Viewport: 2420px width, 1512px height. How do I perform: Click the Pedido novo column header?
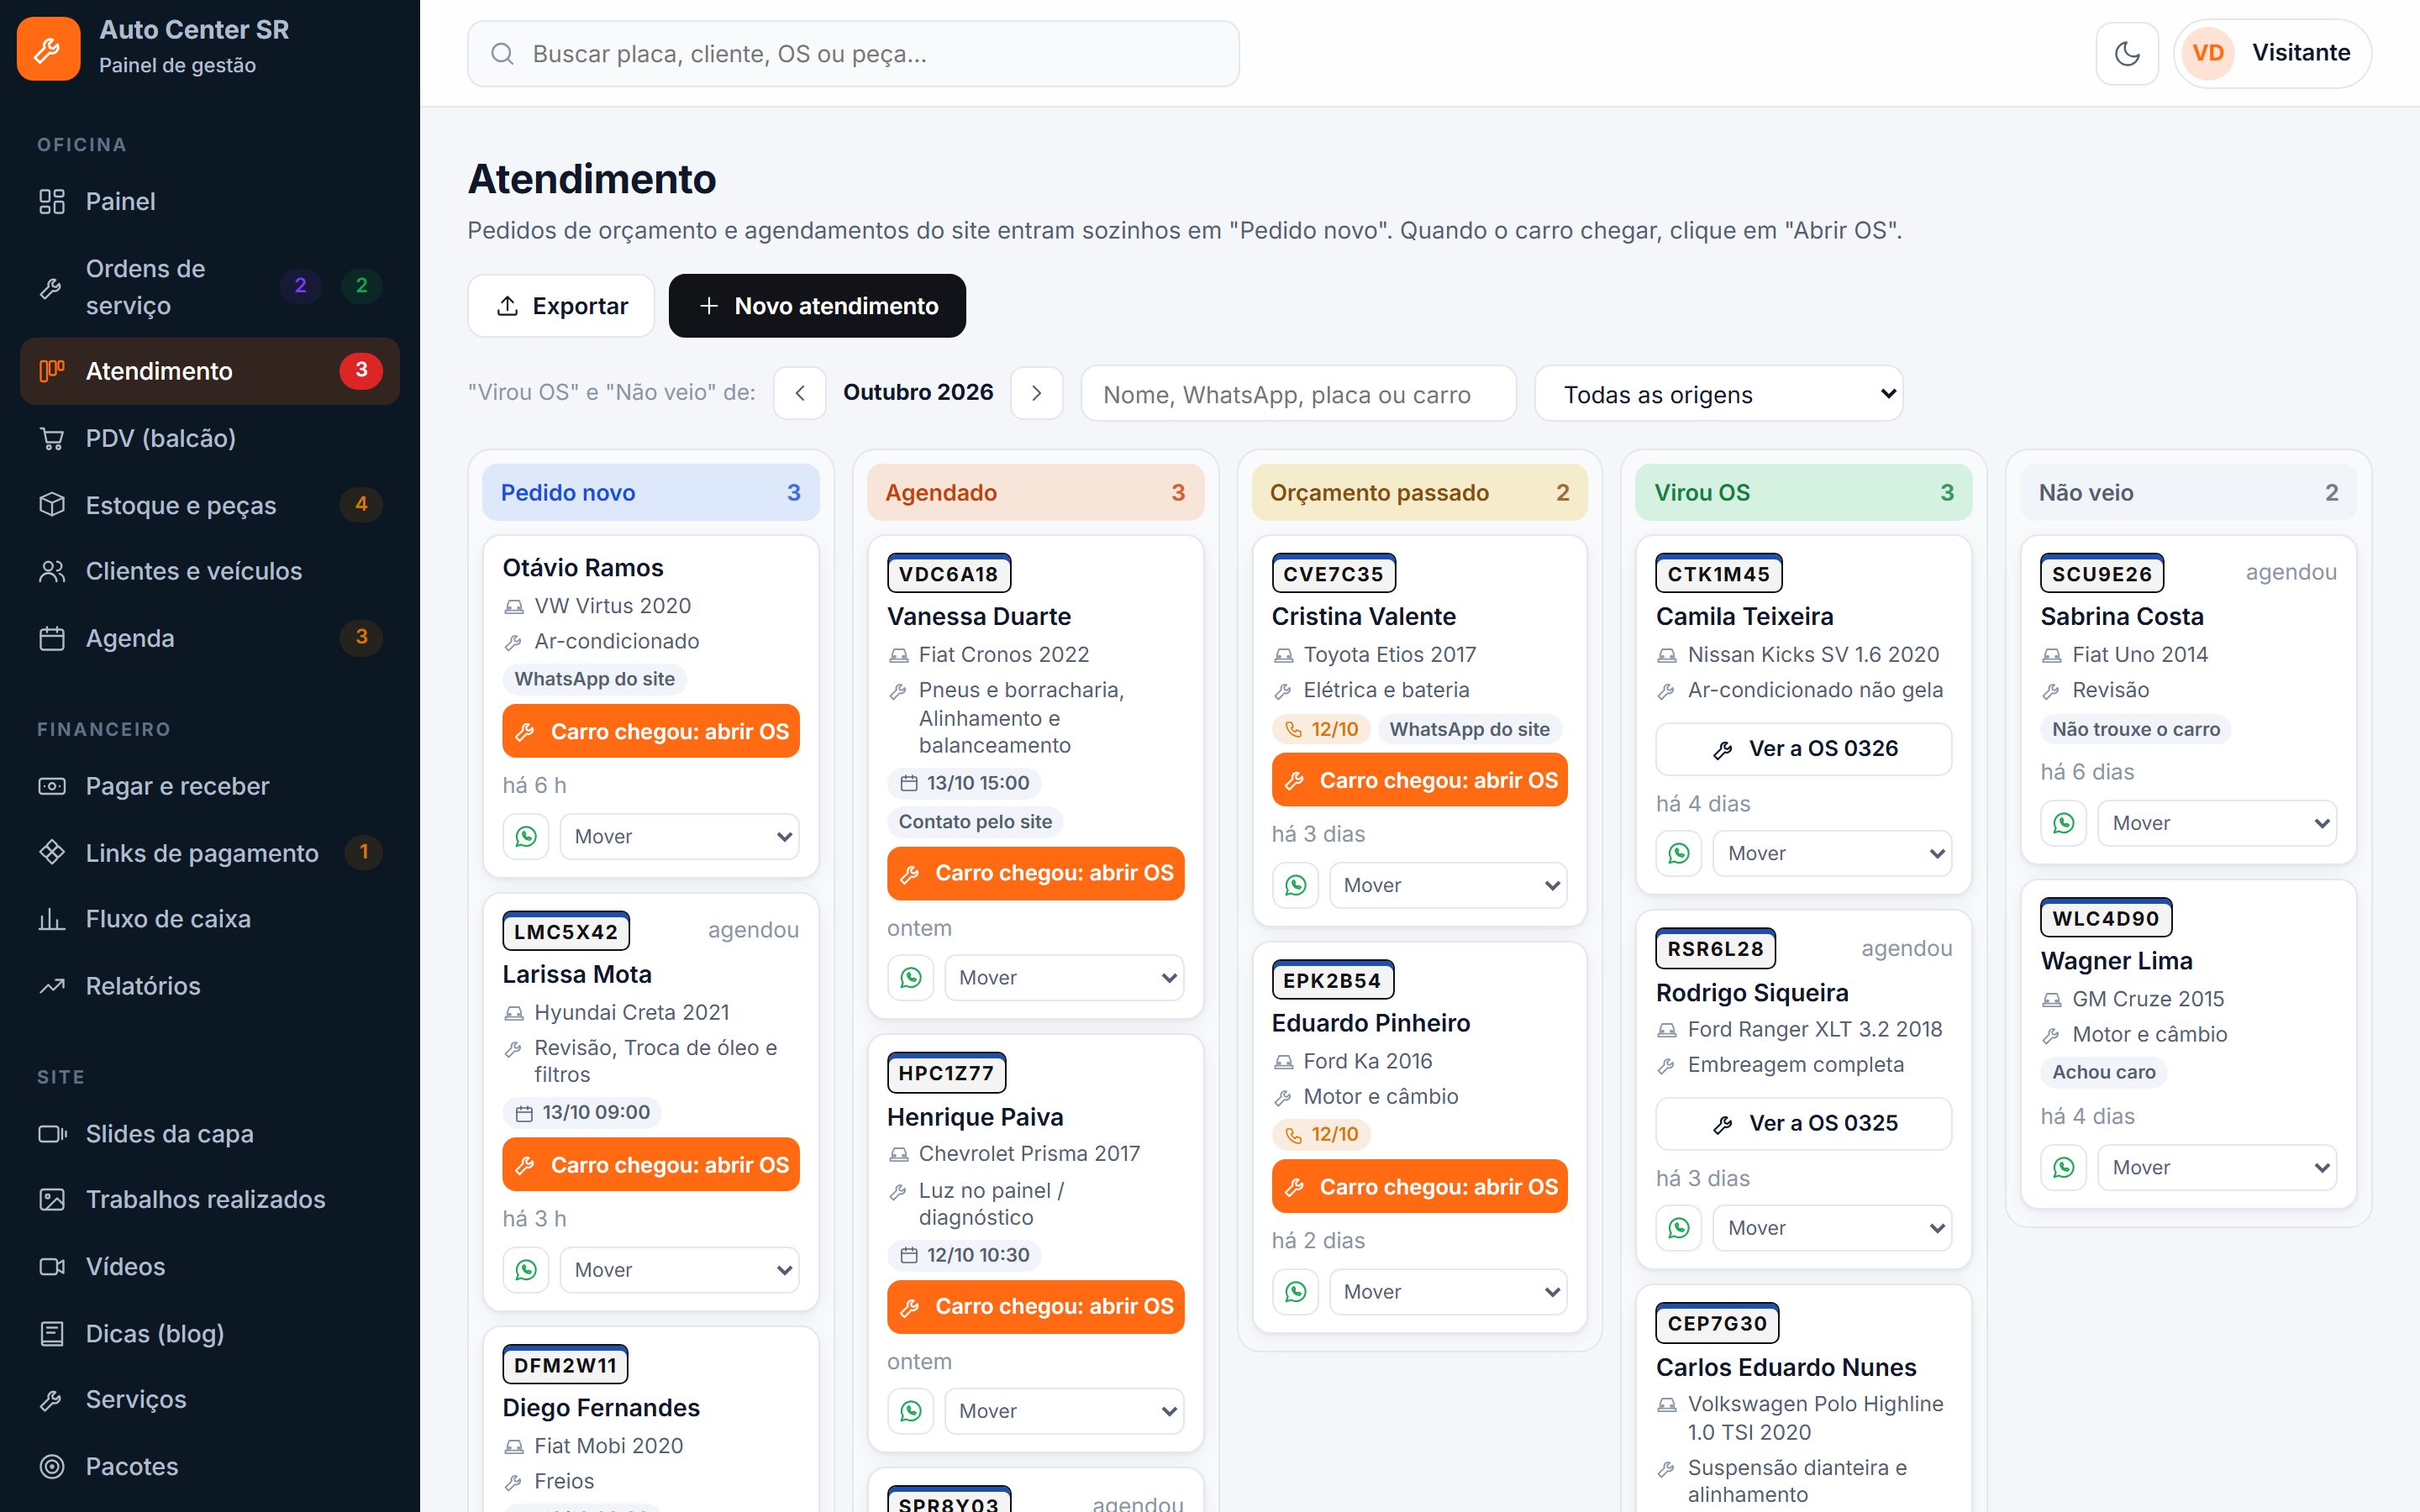(x=651, y=492)
